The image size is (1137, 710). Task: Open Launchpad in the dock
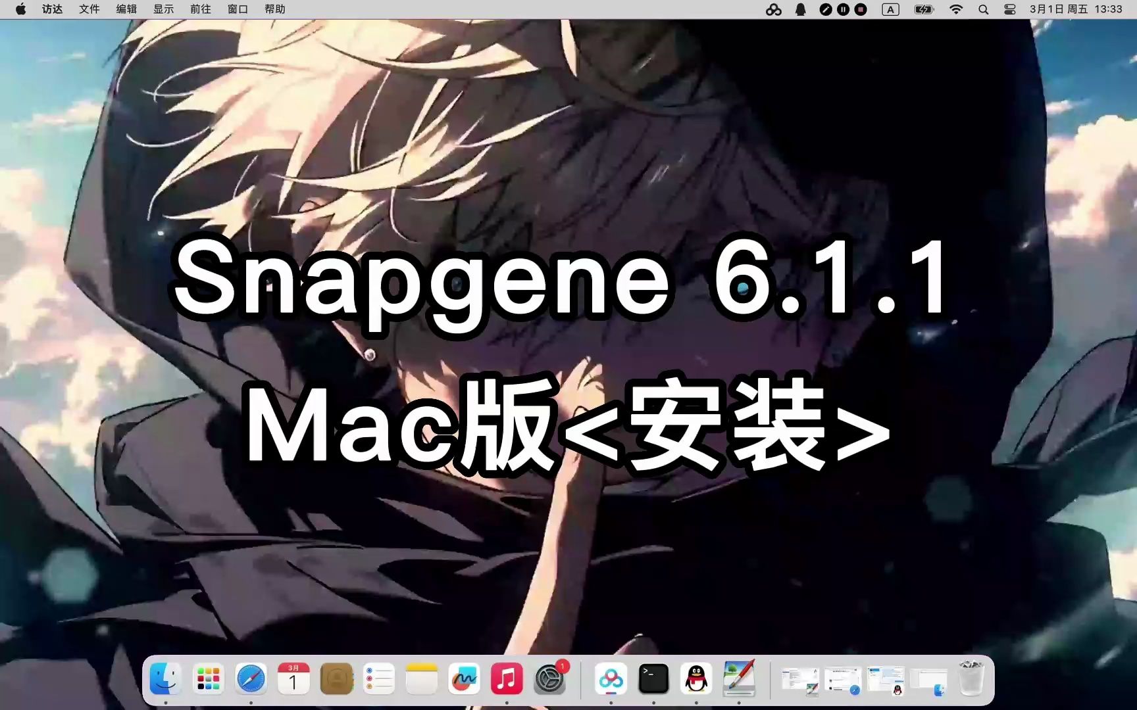[208, 679]
